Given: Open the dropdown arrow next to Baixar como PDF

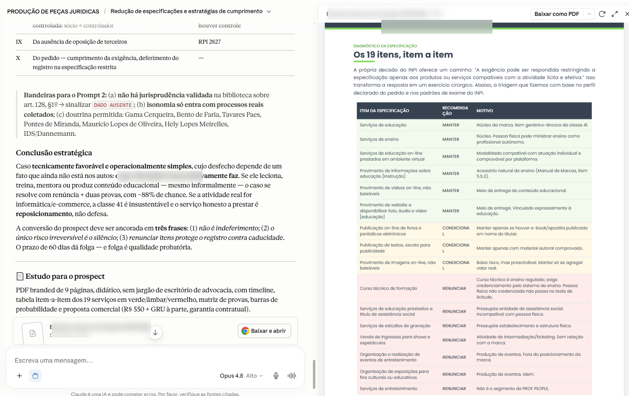Looking at the screenshot, I should click(589, 14).
